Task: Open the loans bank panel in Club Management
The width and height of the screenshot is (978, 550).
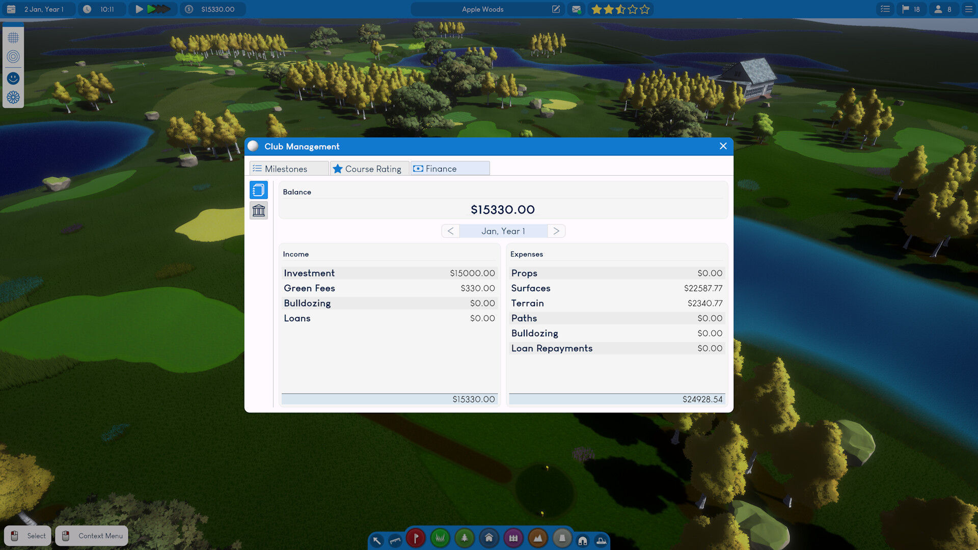Action: [x=259, y=210]
